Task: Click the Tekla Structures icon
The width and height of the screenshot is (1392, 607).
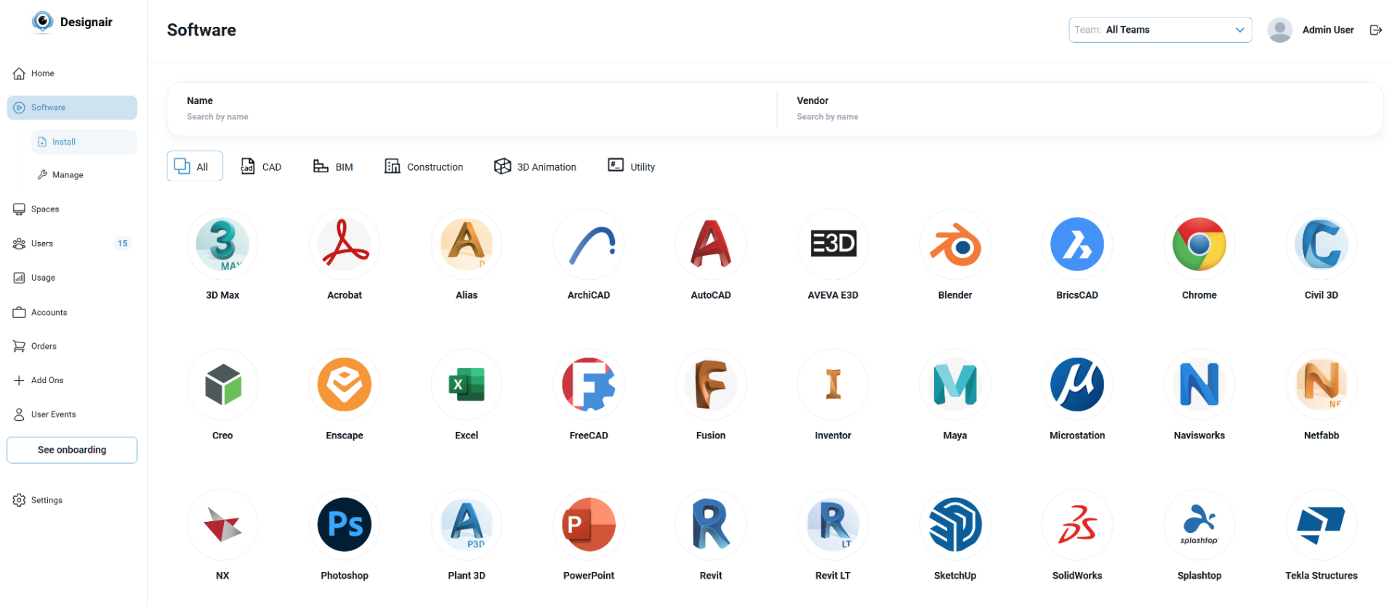Action: [x=1321, y=525]
